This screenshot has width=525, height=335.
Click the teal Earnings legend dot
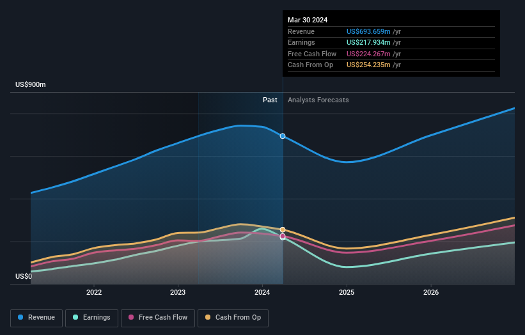[75, 317]
